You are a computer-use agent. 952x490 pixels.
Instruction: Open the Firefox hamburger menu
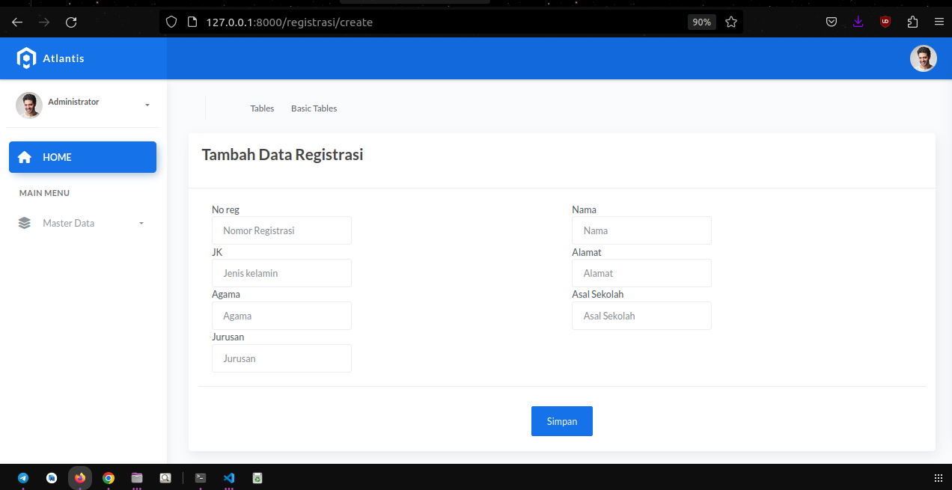(x=939, y=22)
